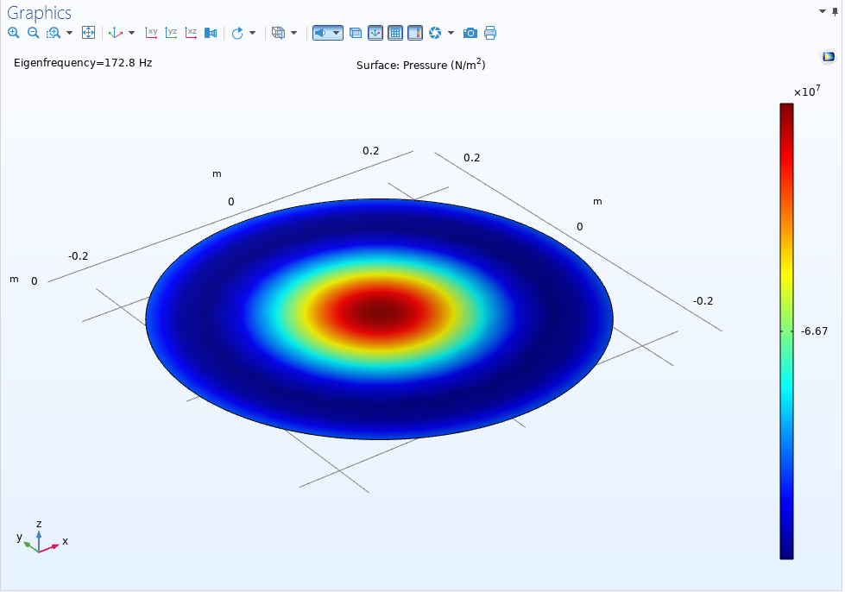The width and height of the screenshot is (845, 592).
Task: Expand the default view axes dropdown
Action: [131, 33]
